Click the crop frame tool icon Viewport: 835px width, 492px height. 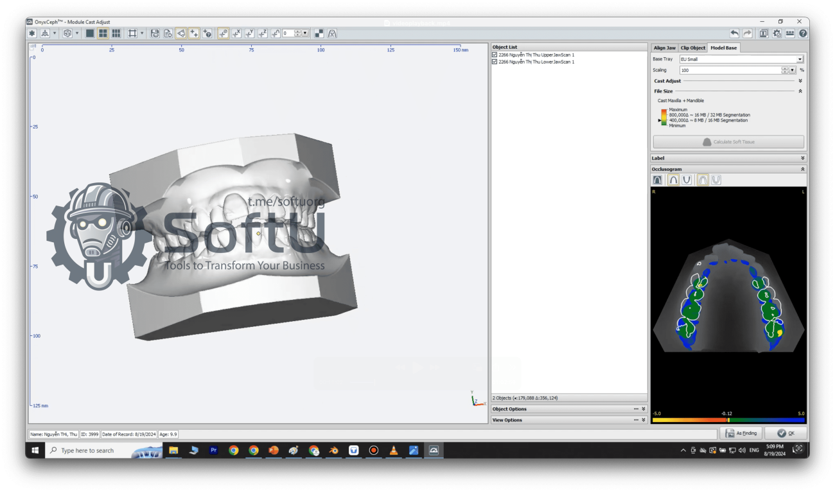[x=132, y=33]
